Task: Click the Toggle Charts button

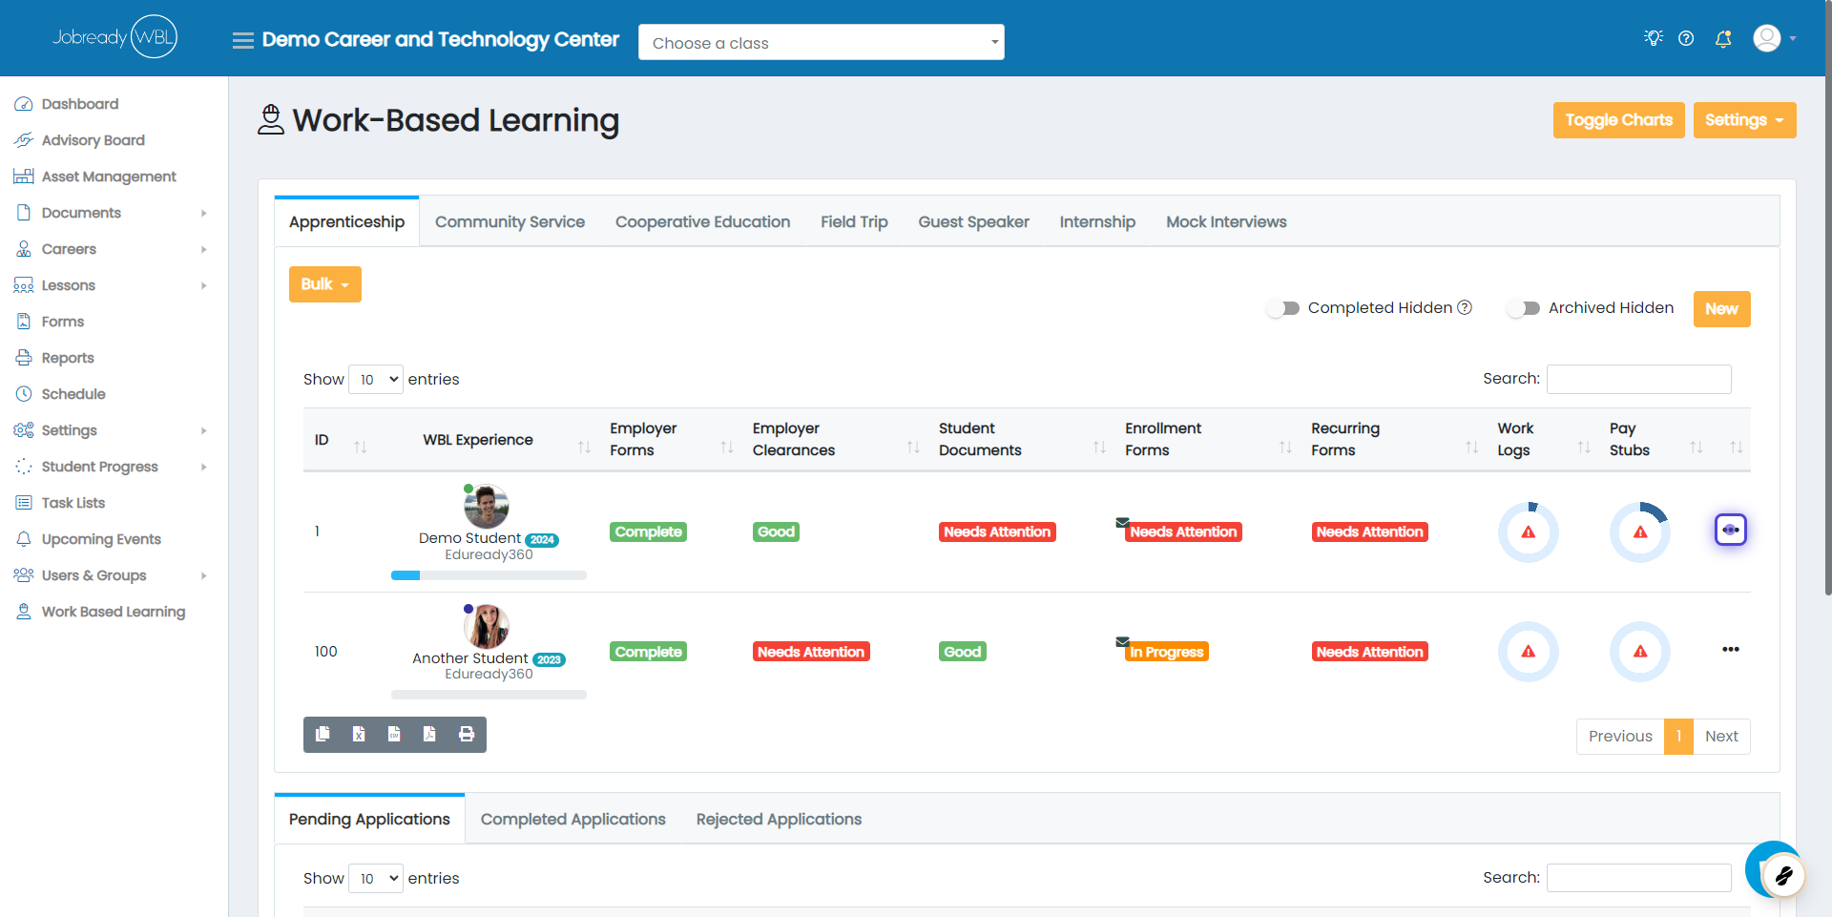Action: click(1618, 120)
